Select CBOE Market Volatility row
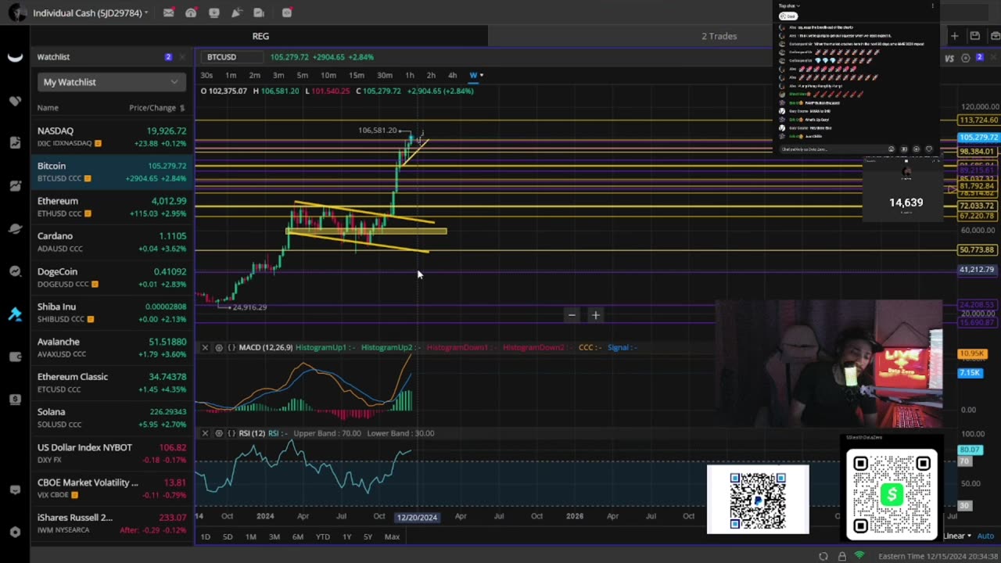 [111, 489]
